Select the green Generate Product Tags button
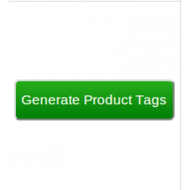 pos(94,100)
